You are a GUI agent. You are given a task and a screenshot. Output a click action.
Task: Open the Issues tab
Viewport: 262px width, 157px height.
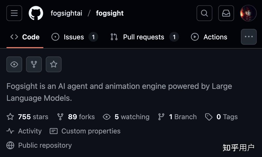click(x=74, y=37)
